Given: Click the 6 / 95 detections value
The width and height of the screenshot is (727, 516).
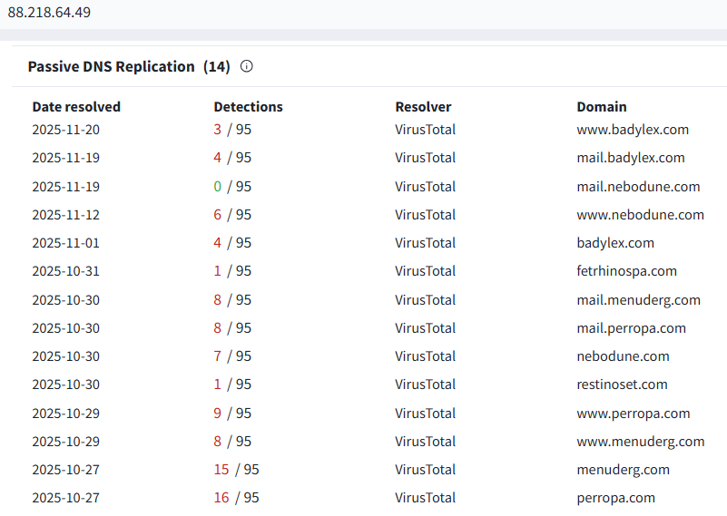Looking at the screenshot, I should (232, 215).
